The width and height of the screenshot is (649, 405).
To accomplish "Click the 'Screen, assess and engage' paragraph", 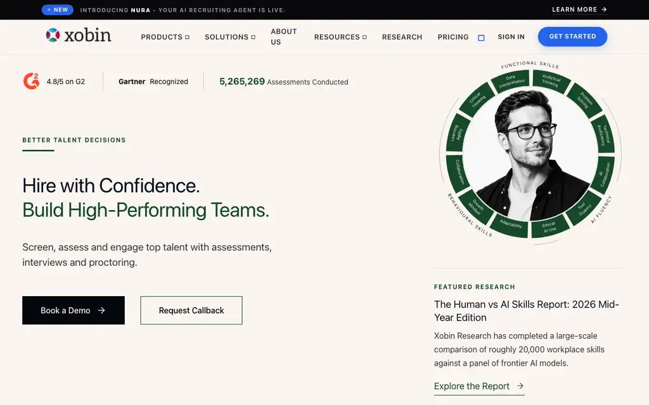I will 147,254.
